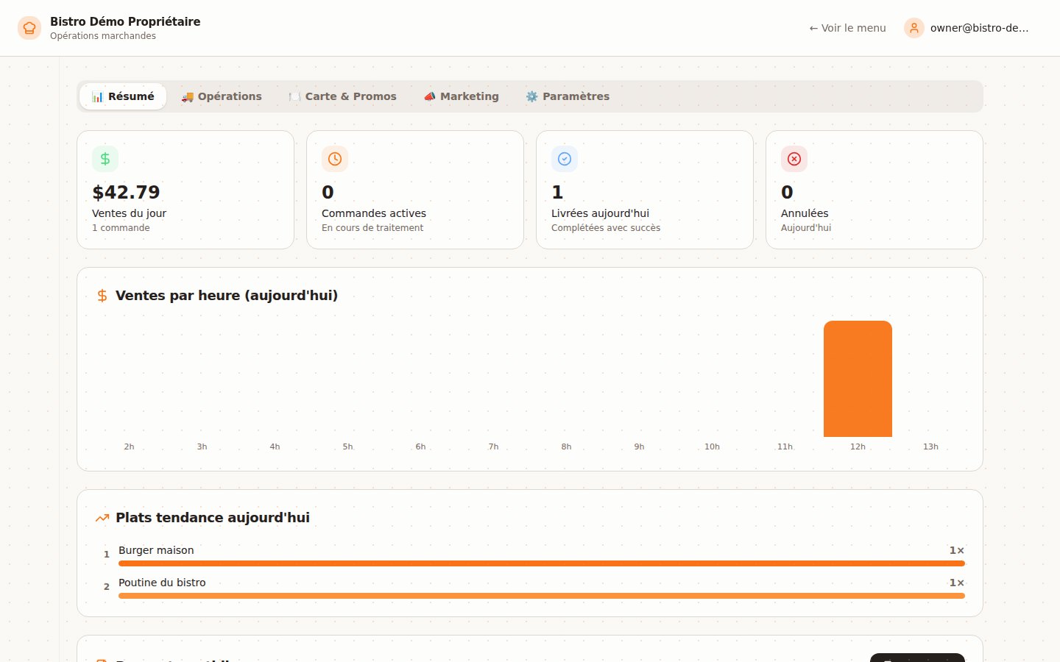Click the 1 commande caption

(121, 228)
